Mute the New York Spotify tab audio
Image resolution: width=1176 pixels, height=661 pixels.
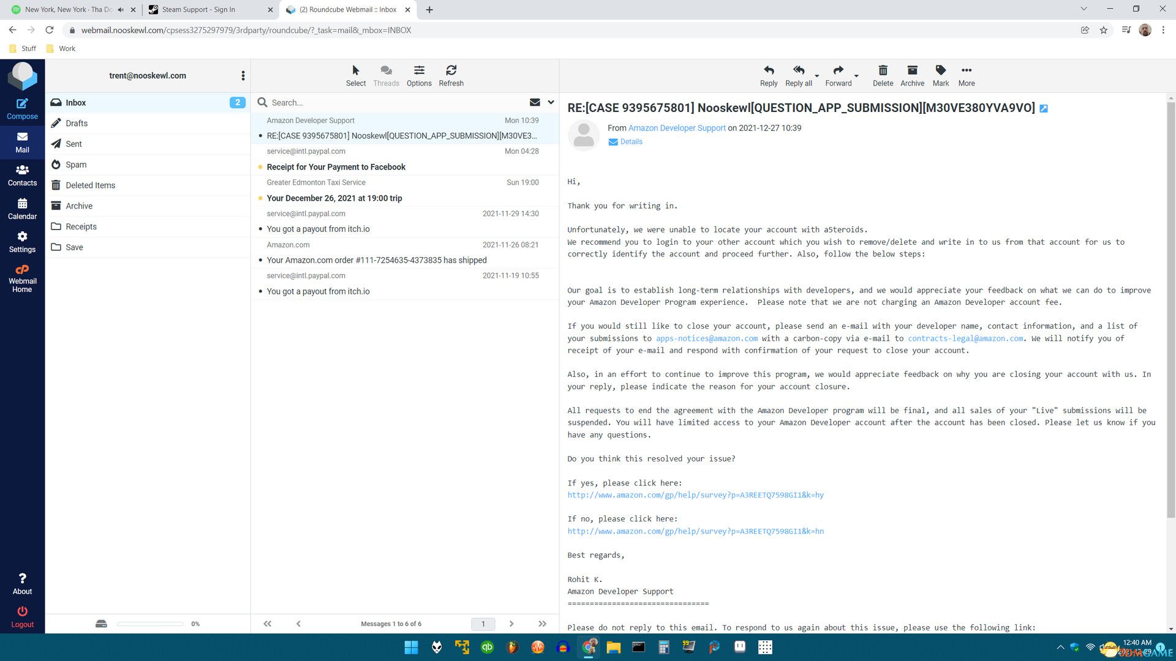click(121, 10)
